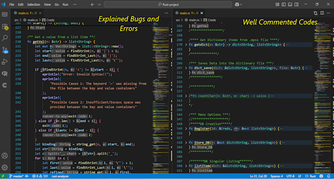Click the status bar icon left of the bell
The width and height of the screenshot is (334, 179).
(x=322, y=177)
